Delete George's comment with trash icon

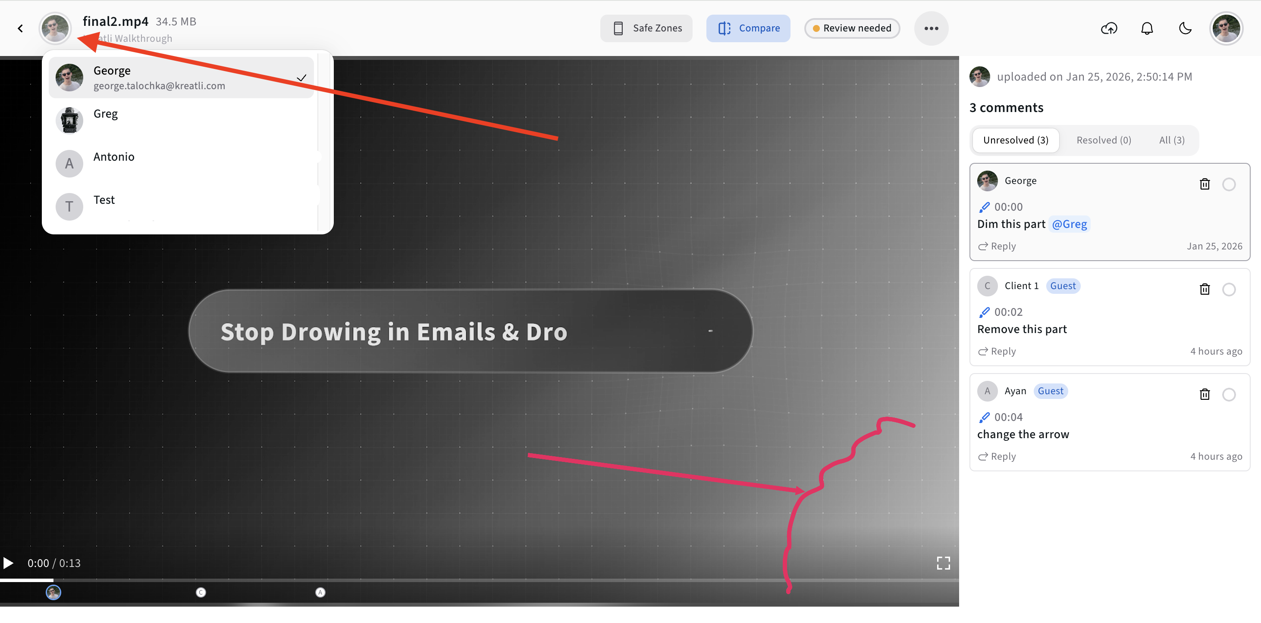tap(1205, 184)
